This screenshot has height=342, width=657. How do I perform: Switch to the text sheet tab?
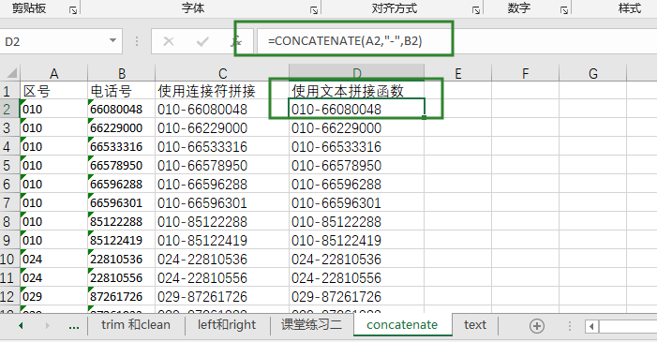pos(475,325)
